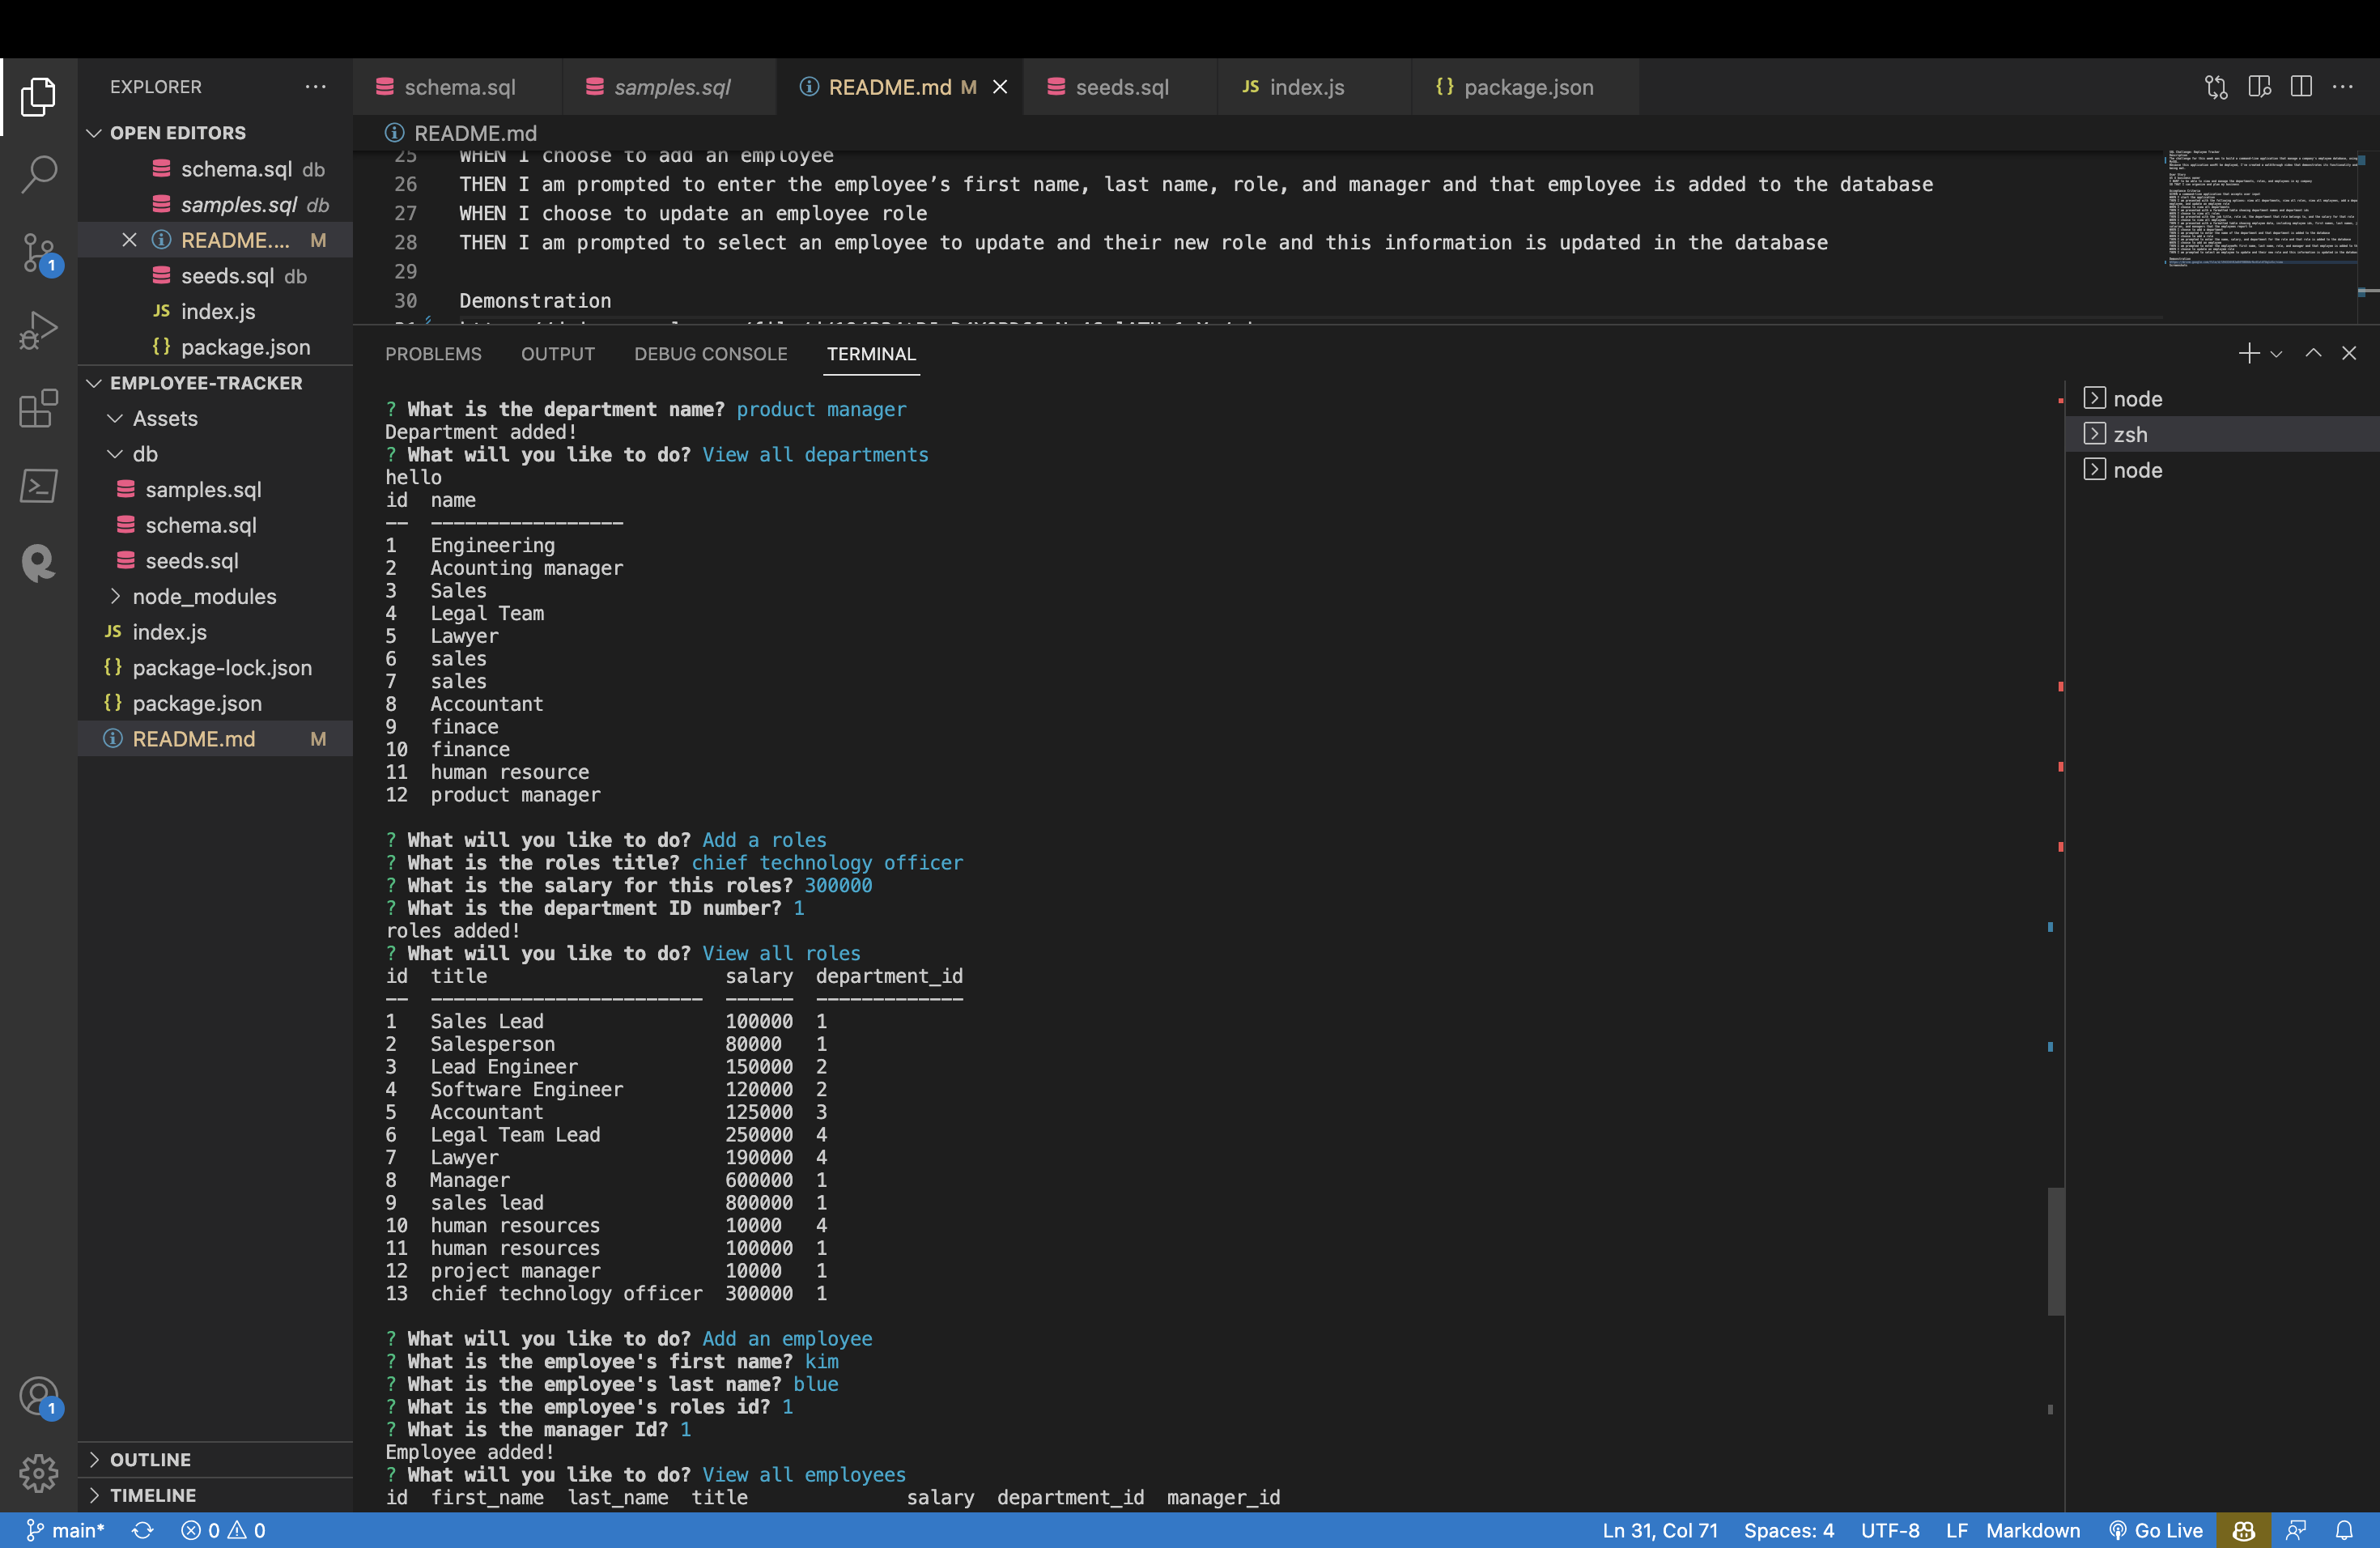Click the Copilot status icon
The image size is (2380, 1548).
[2243, 1530]
